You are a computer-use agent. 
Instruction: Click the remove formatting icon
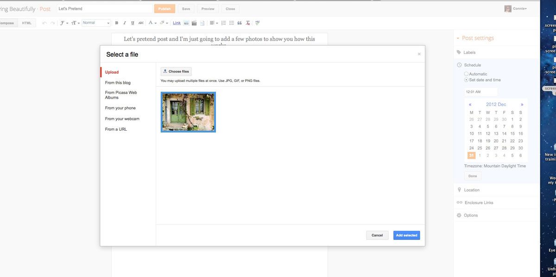(248, 23)
